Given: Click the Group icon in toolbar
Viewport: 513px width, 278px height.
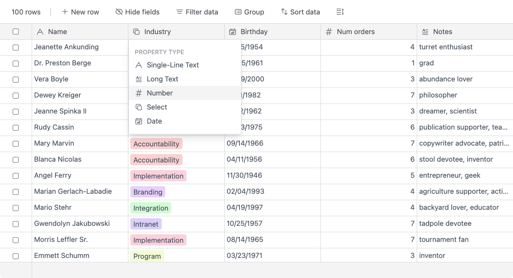Looking at the screenshot, I should (x=238, y=12).
